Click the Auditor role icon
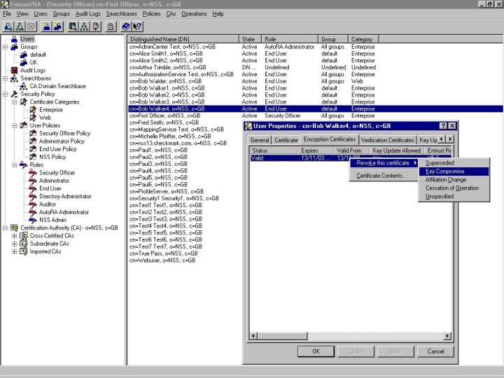Screen dimensions: 504x378 (x=33, y=204)
